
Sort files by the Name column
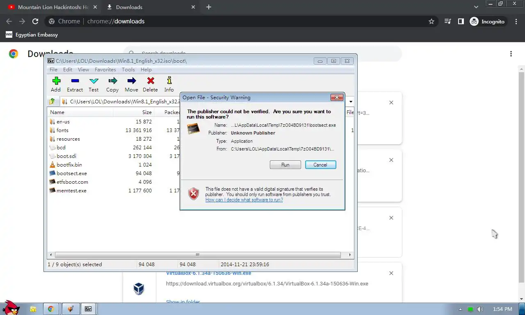(x=80, y=112)
